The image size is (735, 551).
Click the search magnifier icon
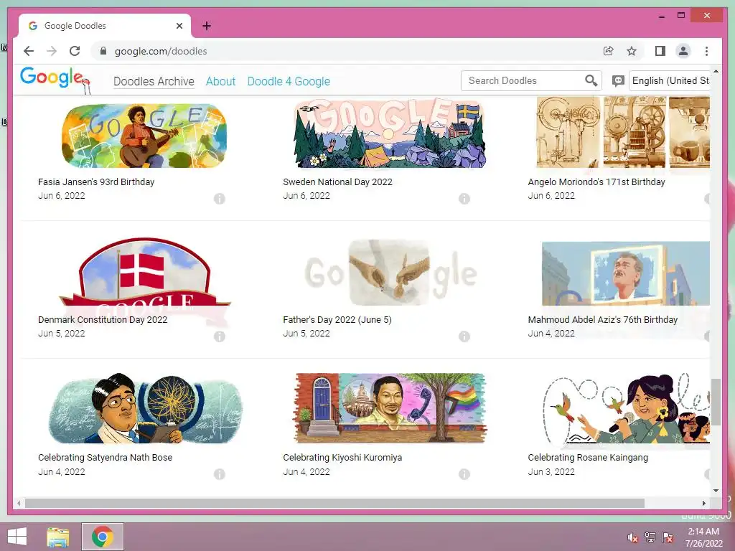591,80
